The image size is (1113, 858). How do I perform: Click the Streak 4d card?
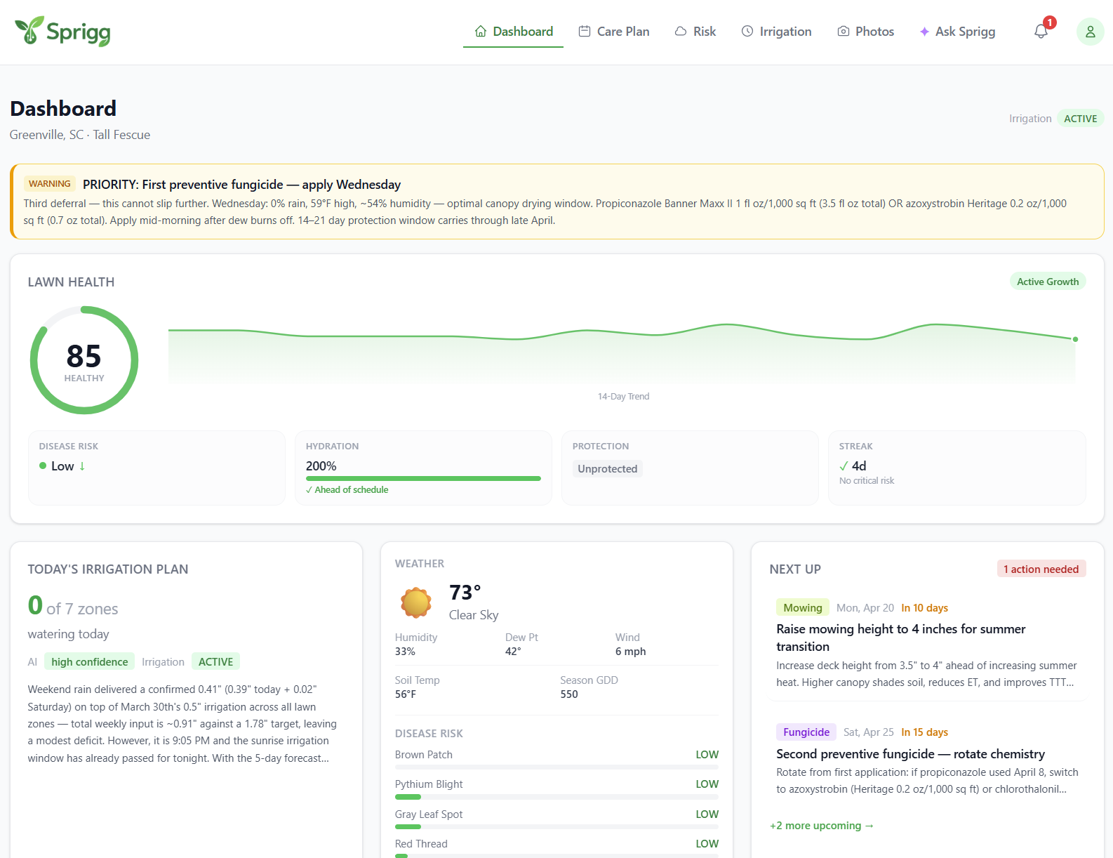tap(957, 468)
